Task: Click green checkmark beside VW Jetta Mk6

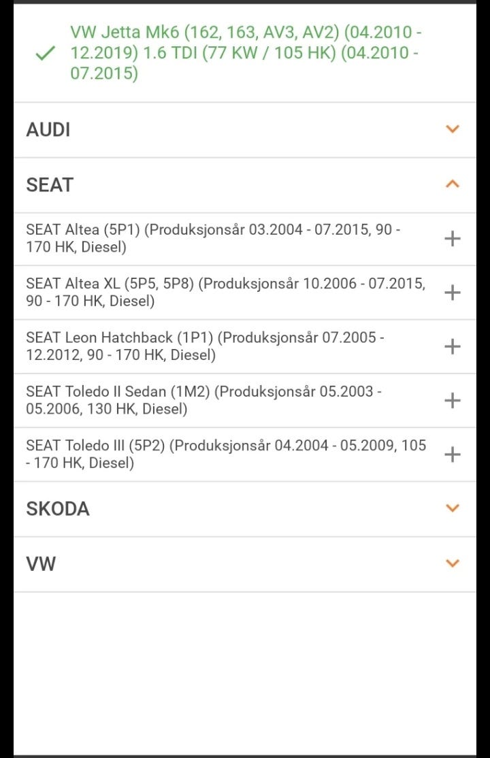Action: 45,54
